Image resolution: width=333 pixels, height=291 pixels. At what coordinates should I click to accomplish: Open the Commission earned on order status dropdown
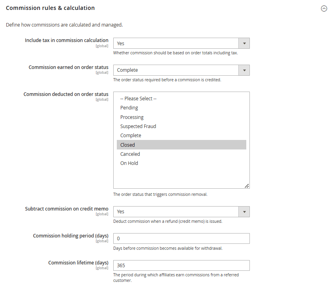coord(244,70)
